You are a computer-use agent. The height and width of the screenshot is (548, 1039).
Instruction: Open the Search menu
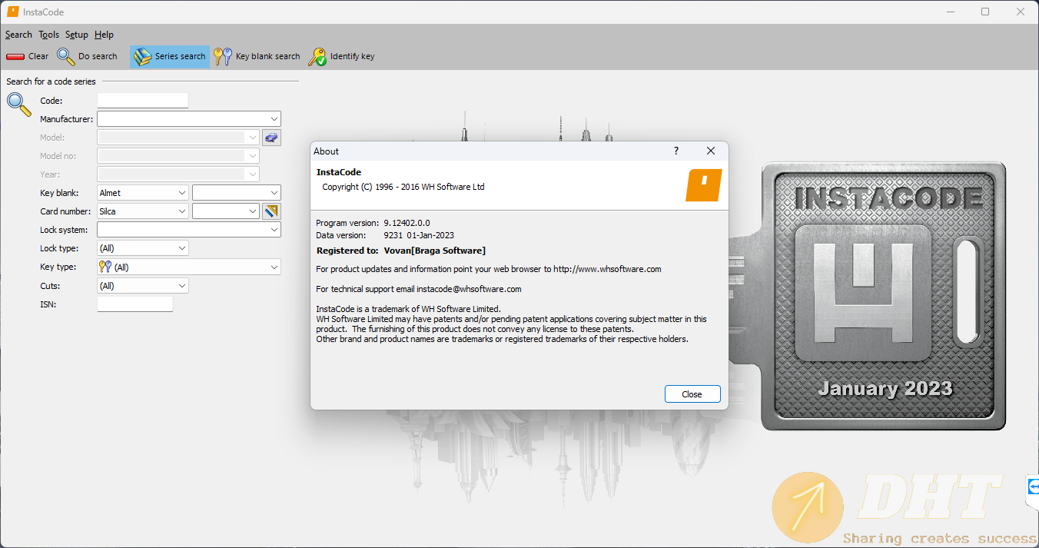point(18,35)
